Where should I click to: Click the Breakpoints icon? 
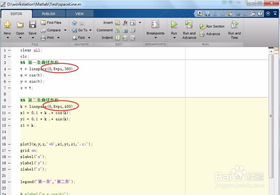[x=155, y=24]
